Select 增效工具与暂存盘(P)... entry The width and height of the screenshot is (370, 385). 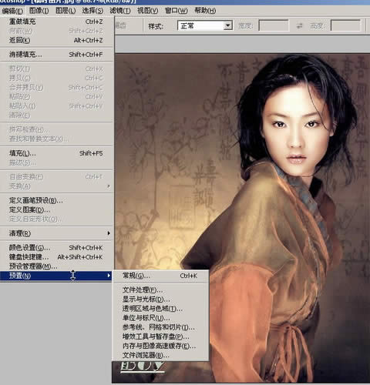160,336
